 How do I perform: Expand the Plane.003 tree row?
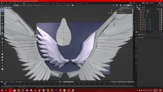click(139, 23)
